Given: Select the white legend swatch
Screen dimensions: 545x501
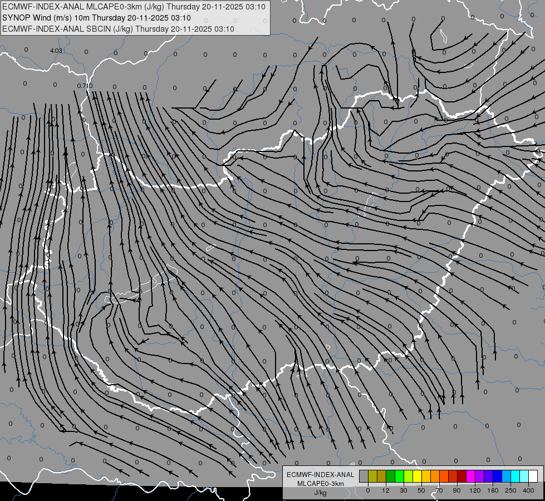Looking at the screenshot, I should tap(533, 476).
